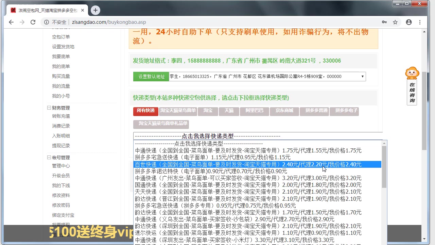Viewport: 435px width, 245px height.
Task: Collapse the 财务管理 sidebar section
Action: click(x=49, y=108)
